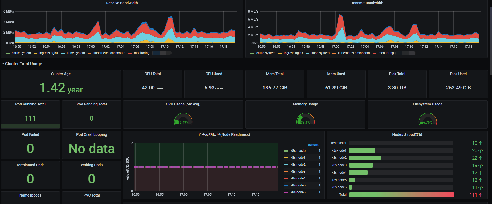This screenshot has width=492, height=204.
Task: Open the Node运行pod数量 panel title menu
Action: (407, 134)
